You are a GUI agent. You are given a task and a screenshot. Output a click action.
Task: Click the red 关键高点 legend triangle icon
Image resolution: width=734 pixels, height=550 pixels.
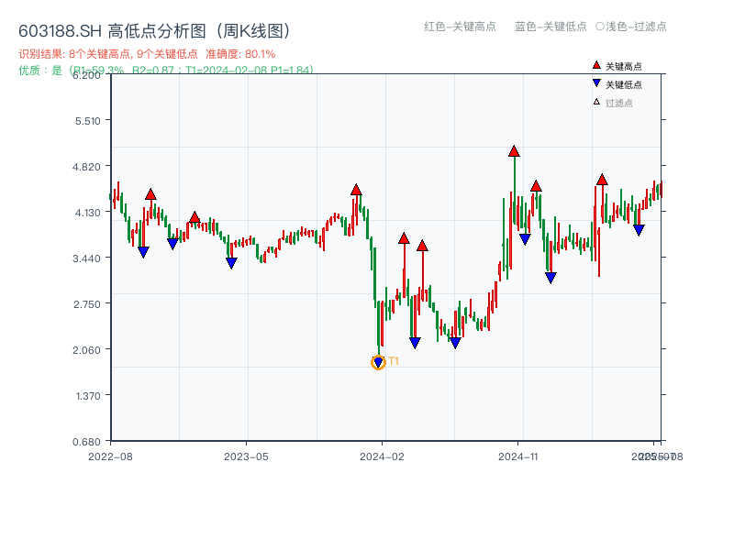(x=595, y=65)
